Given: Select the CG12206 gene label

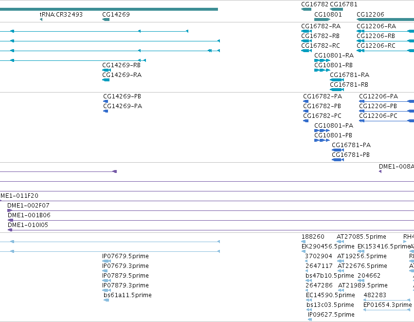Looking at the screenshot, I should [370, 14].
